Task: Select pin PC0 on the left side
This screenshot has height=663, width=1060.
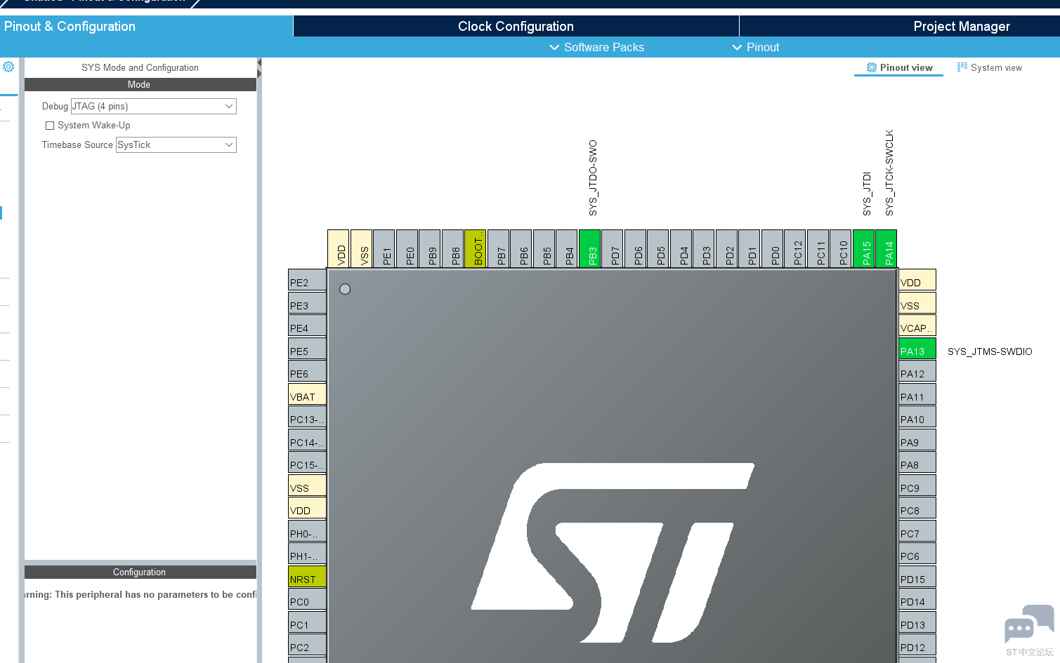Action: coord(307,599)
